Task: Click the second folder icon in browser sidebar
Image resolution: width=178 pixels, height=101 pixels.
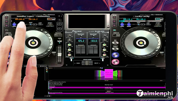Action: coord(47,70)
